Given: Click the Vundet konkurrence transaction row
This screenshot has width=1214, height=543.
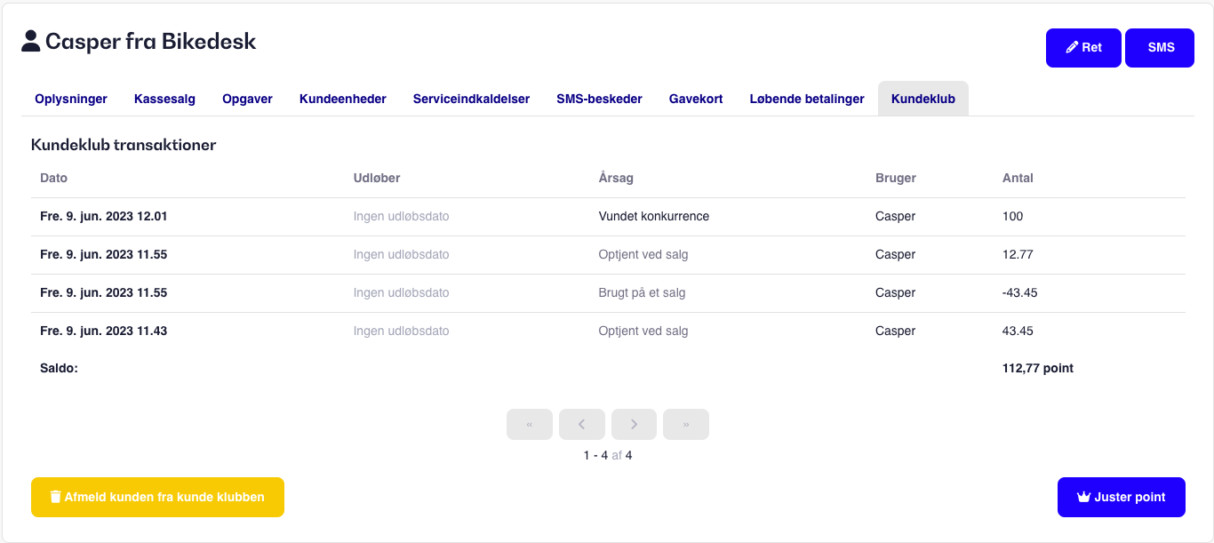Looking at the screenshot, I should click(x=608, y=216).
